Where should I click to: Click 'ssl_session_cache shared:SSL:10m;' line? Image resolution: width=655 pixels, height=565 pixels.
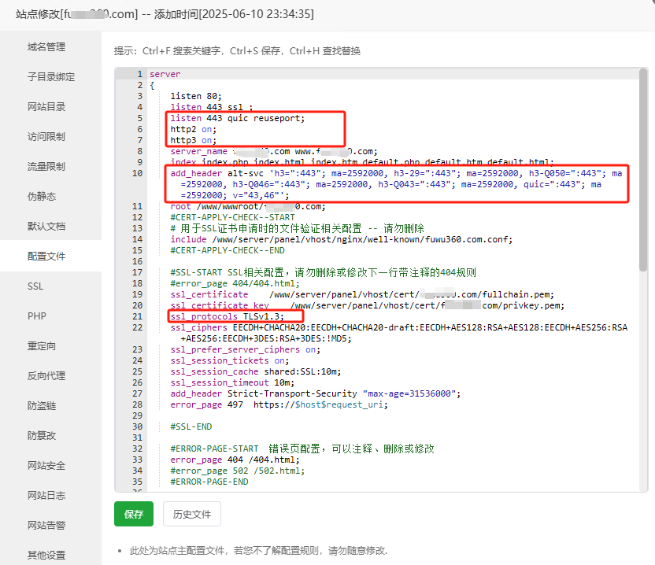point(256,371)
